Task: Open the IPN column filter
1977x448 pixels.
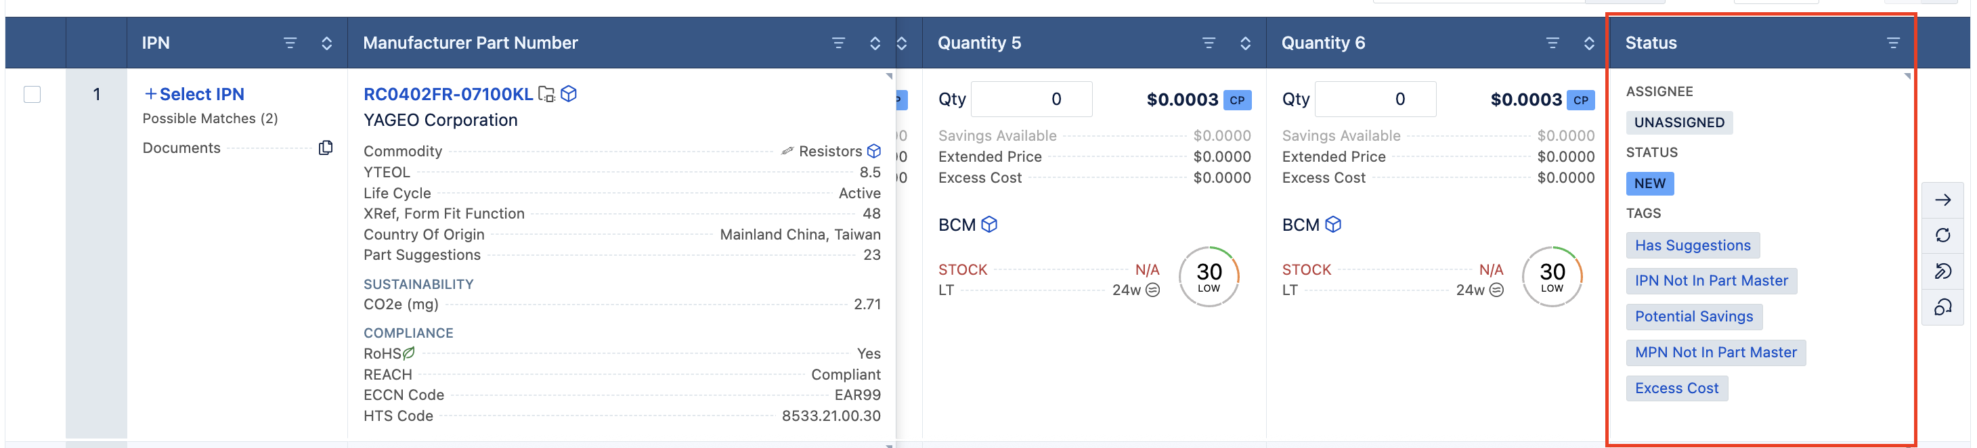Action: [289, 43]
